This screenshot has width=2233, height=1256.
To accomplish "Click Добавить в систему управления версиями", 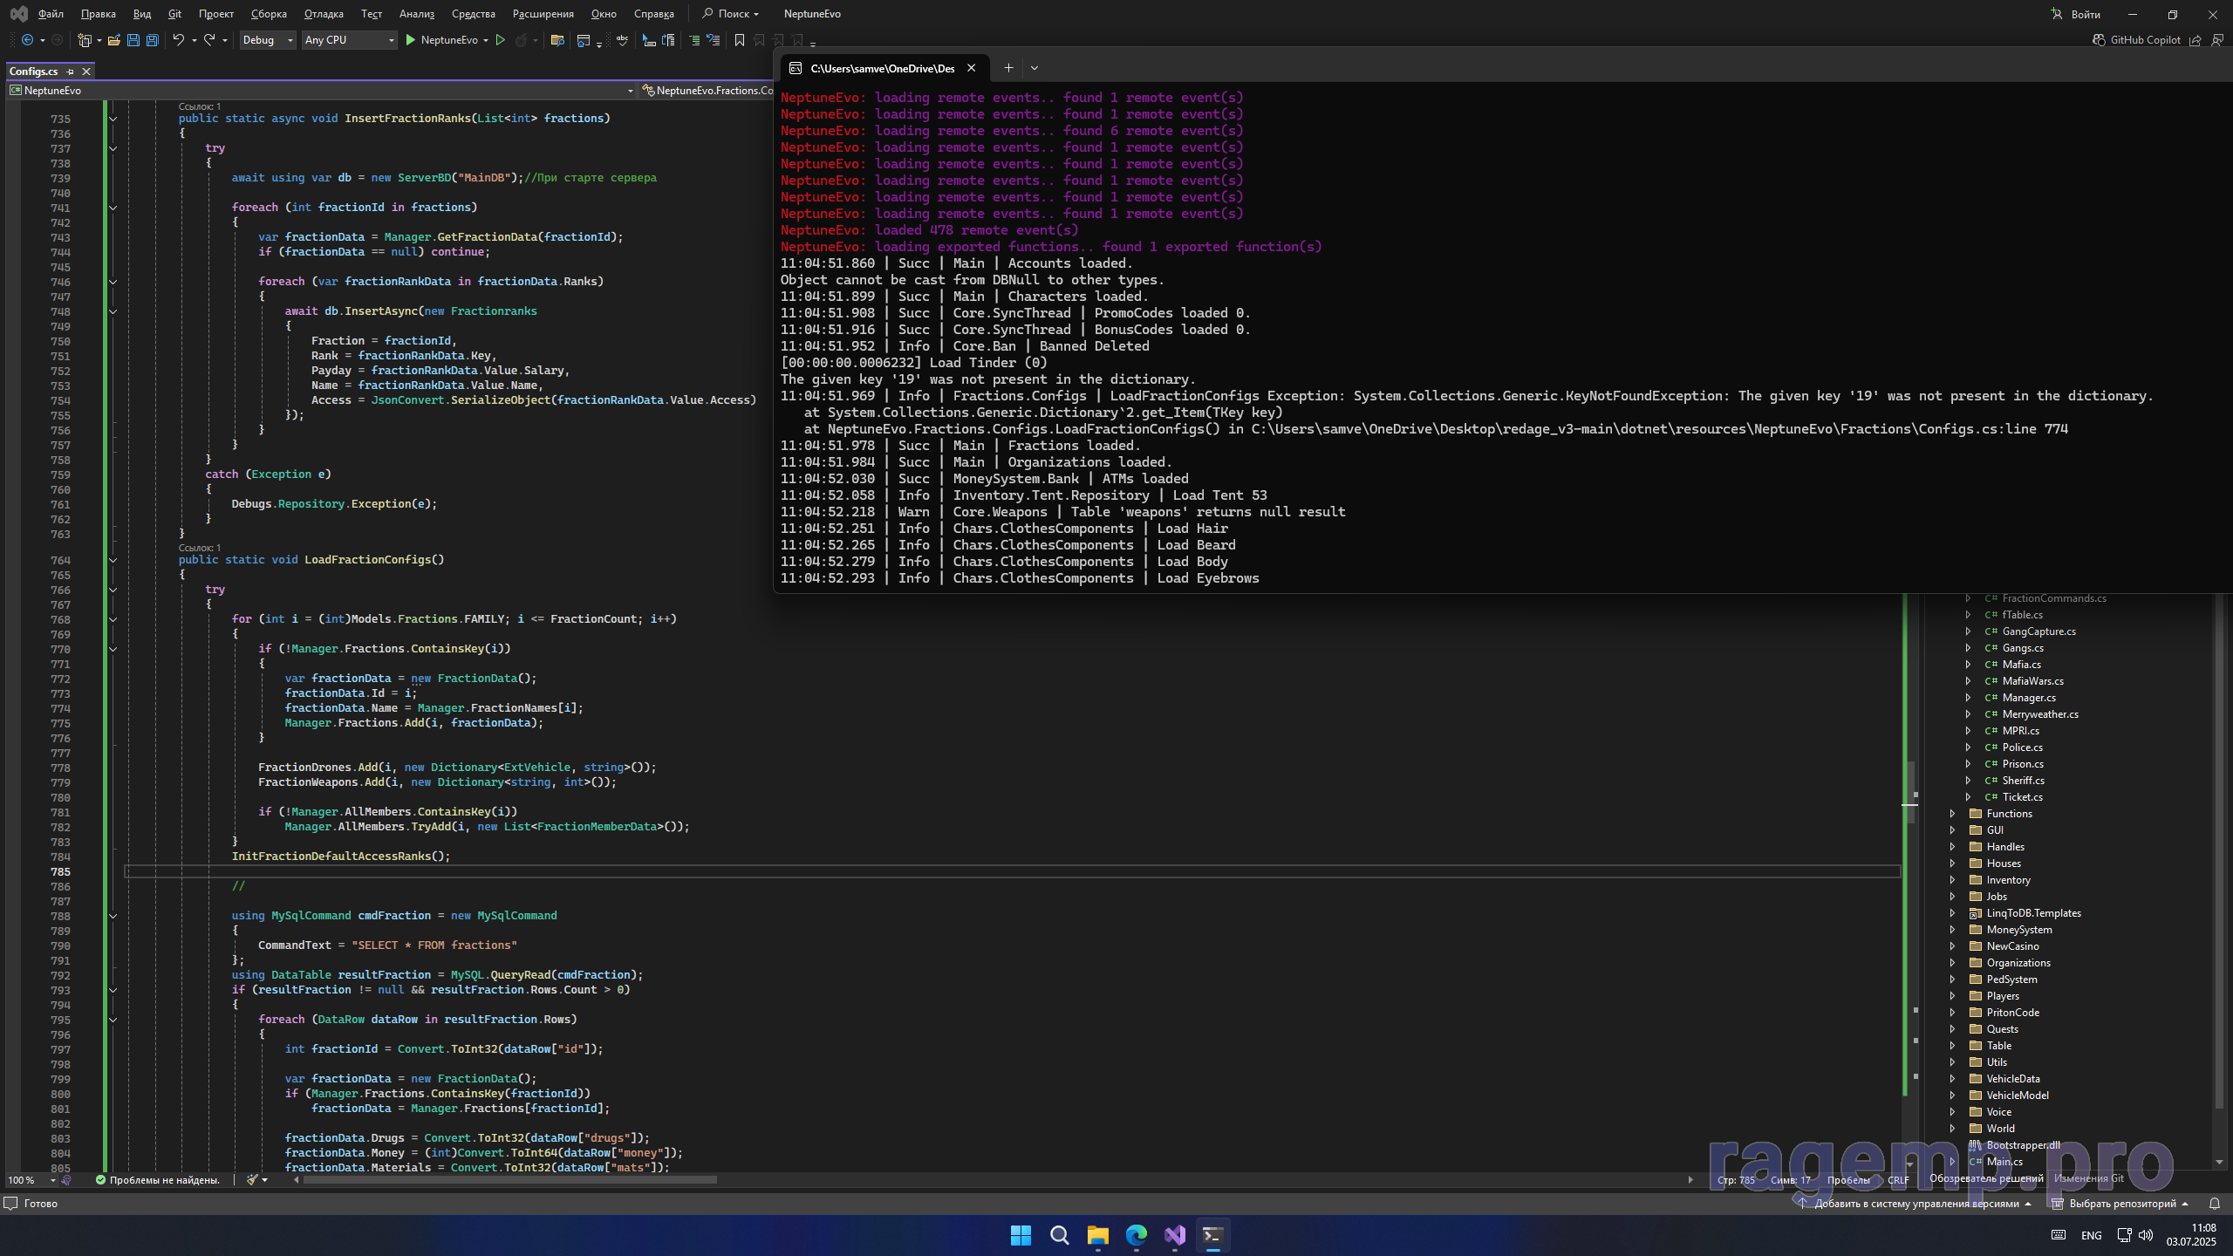I will [1915, 1204].
